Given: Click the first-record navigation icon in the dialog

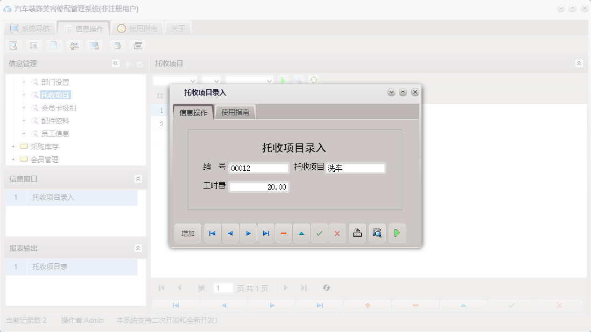Looking at the screenshot, I should pyautogui.click(x=212, y=233).
